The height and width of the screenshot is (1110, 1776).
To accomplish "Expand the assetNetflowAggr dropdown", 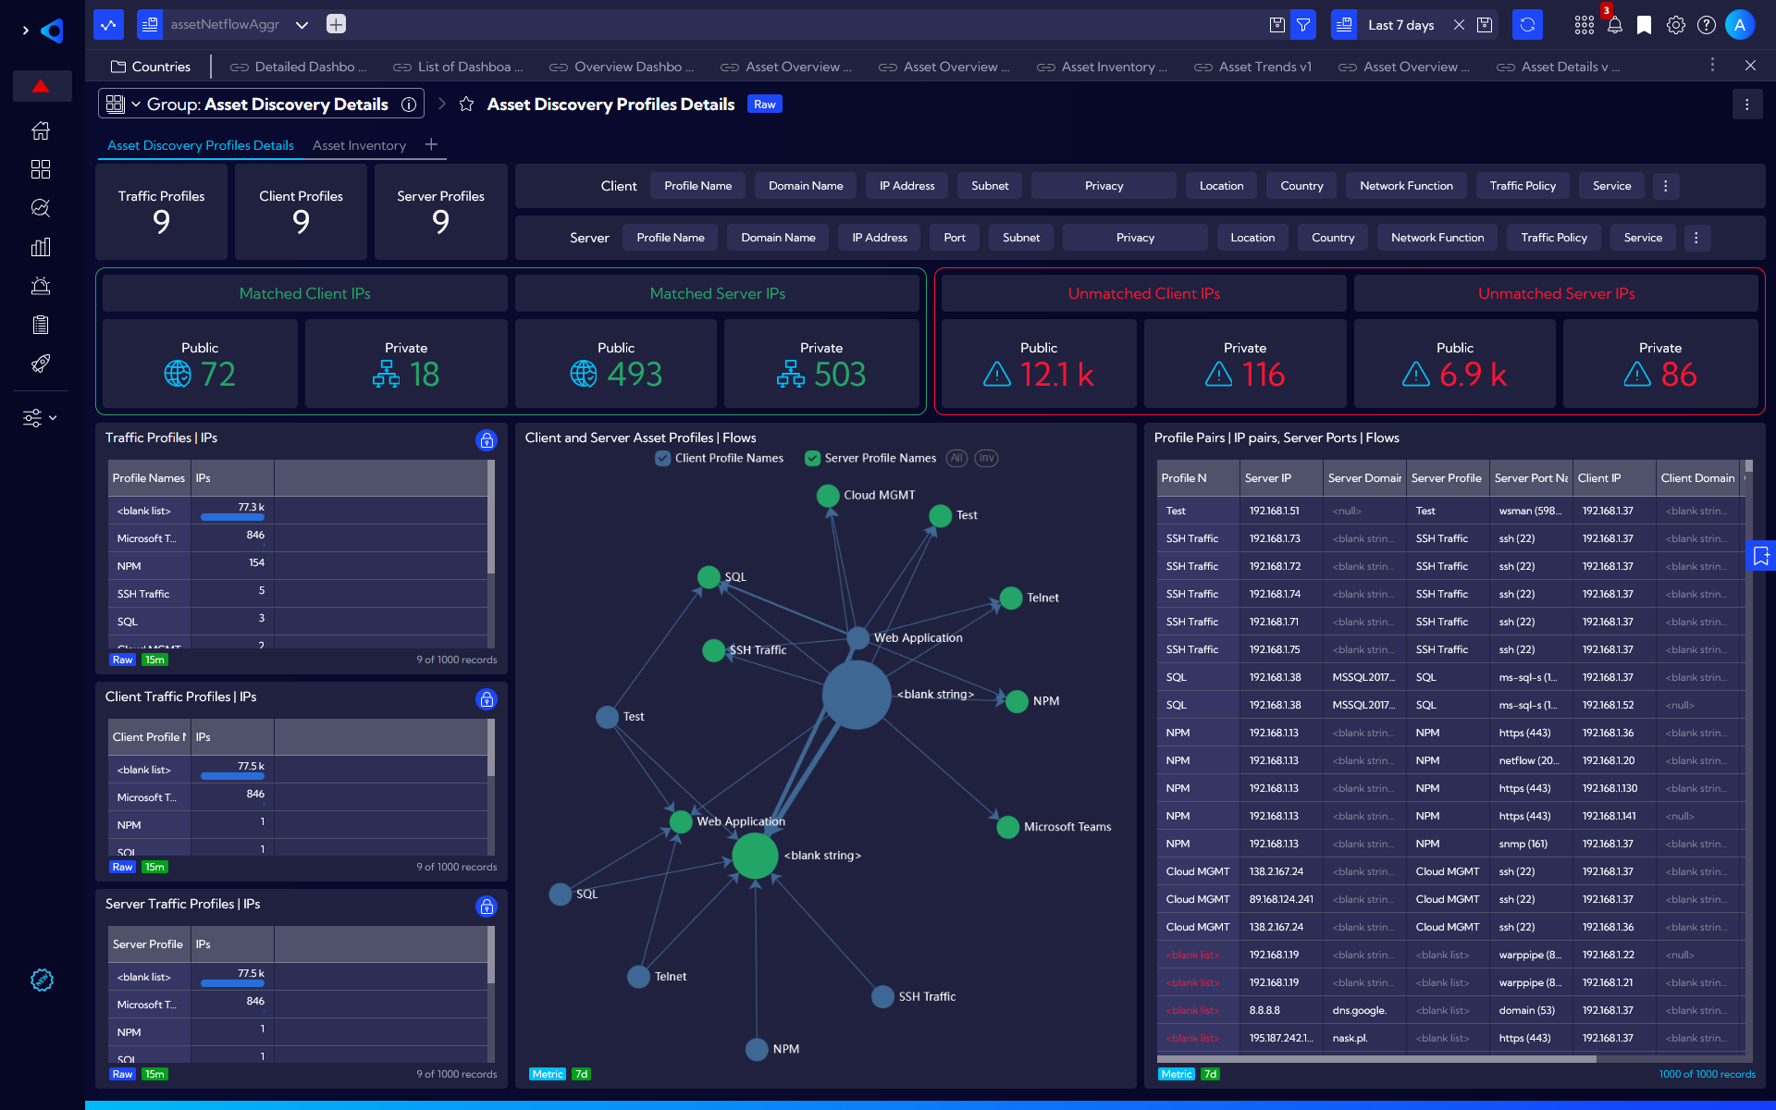I will pyautogui.click(x=302, y=25).
